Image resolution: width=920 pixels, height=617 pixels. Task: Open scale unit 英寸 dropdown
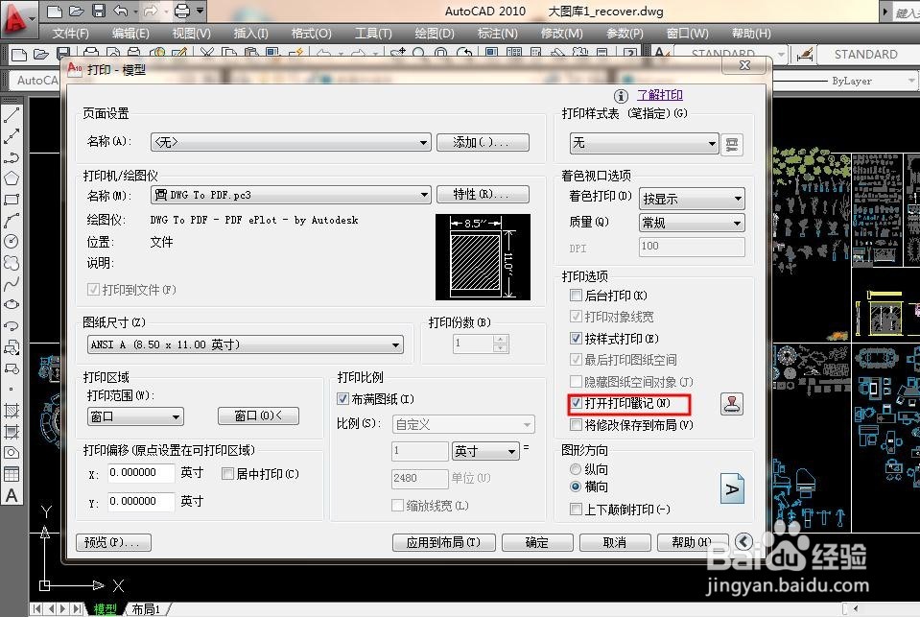(485, 451)
